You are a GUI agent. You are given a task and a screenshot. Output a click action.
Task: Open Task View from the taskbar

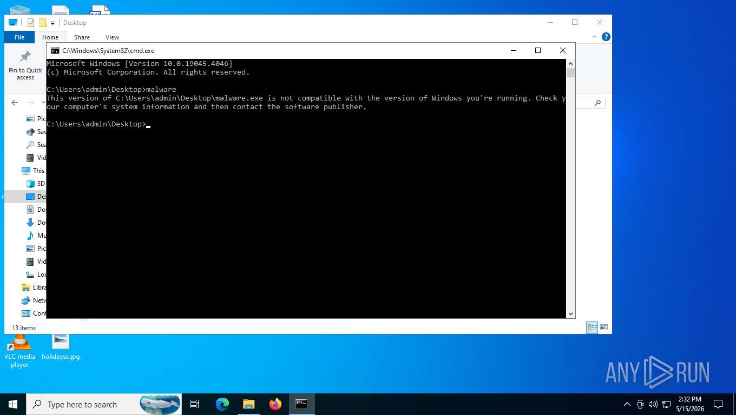[x=195, y=404]
